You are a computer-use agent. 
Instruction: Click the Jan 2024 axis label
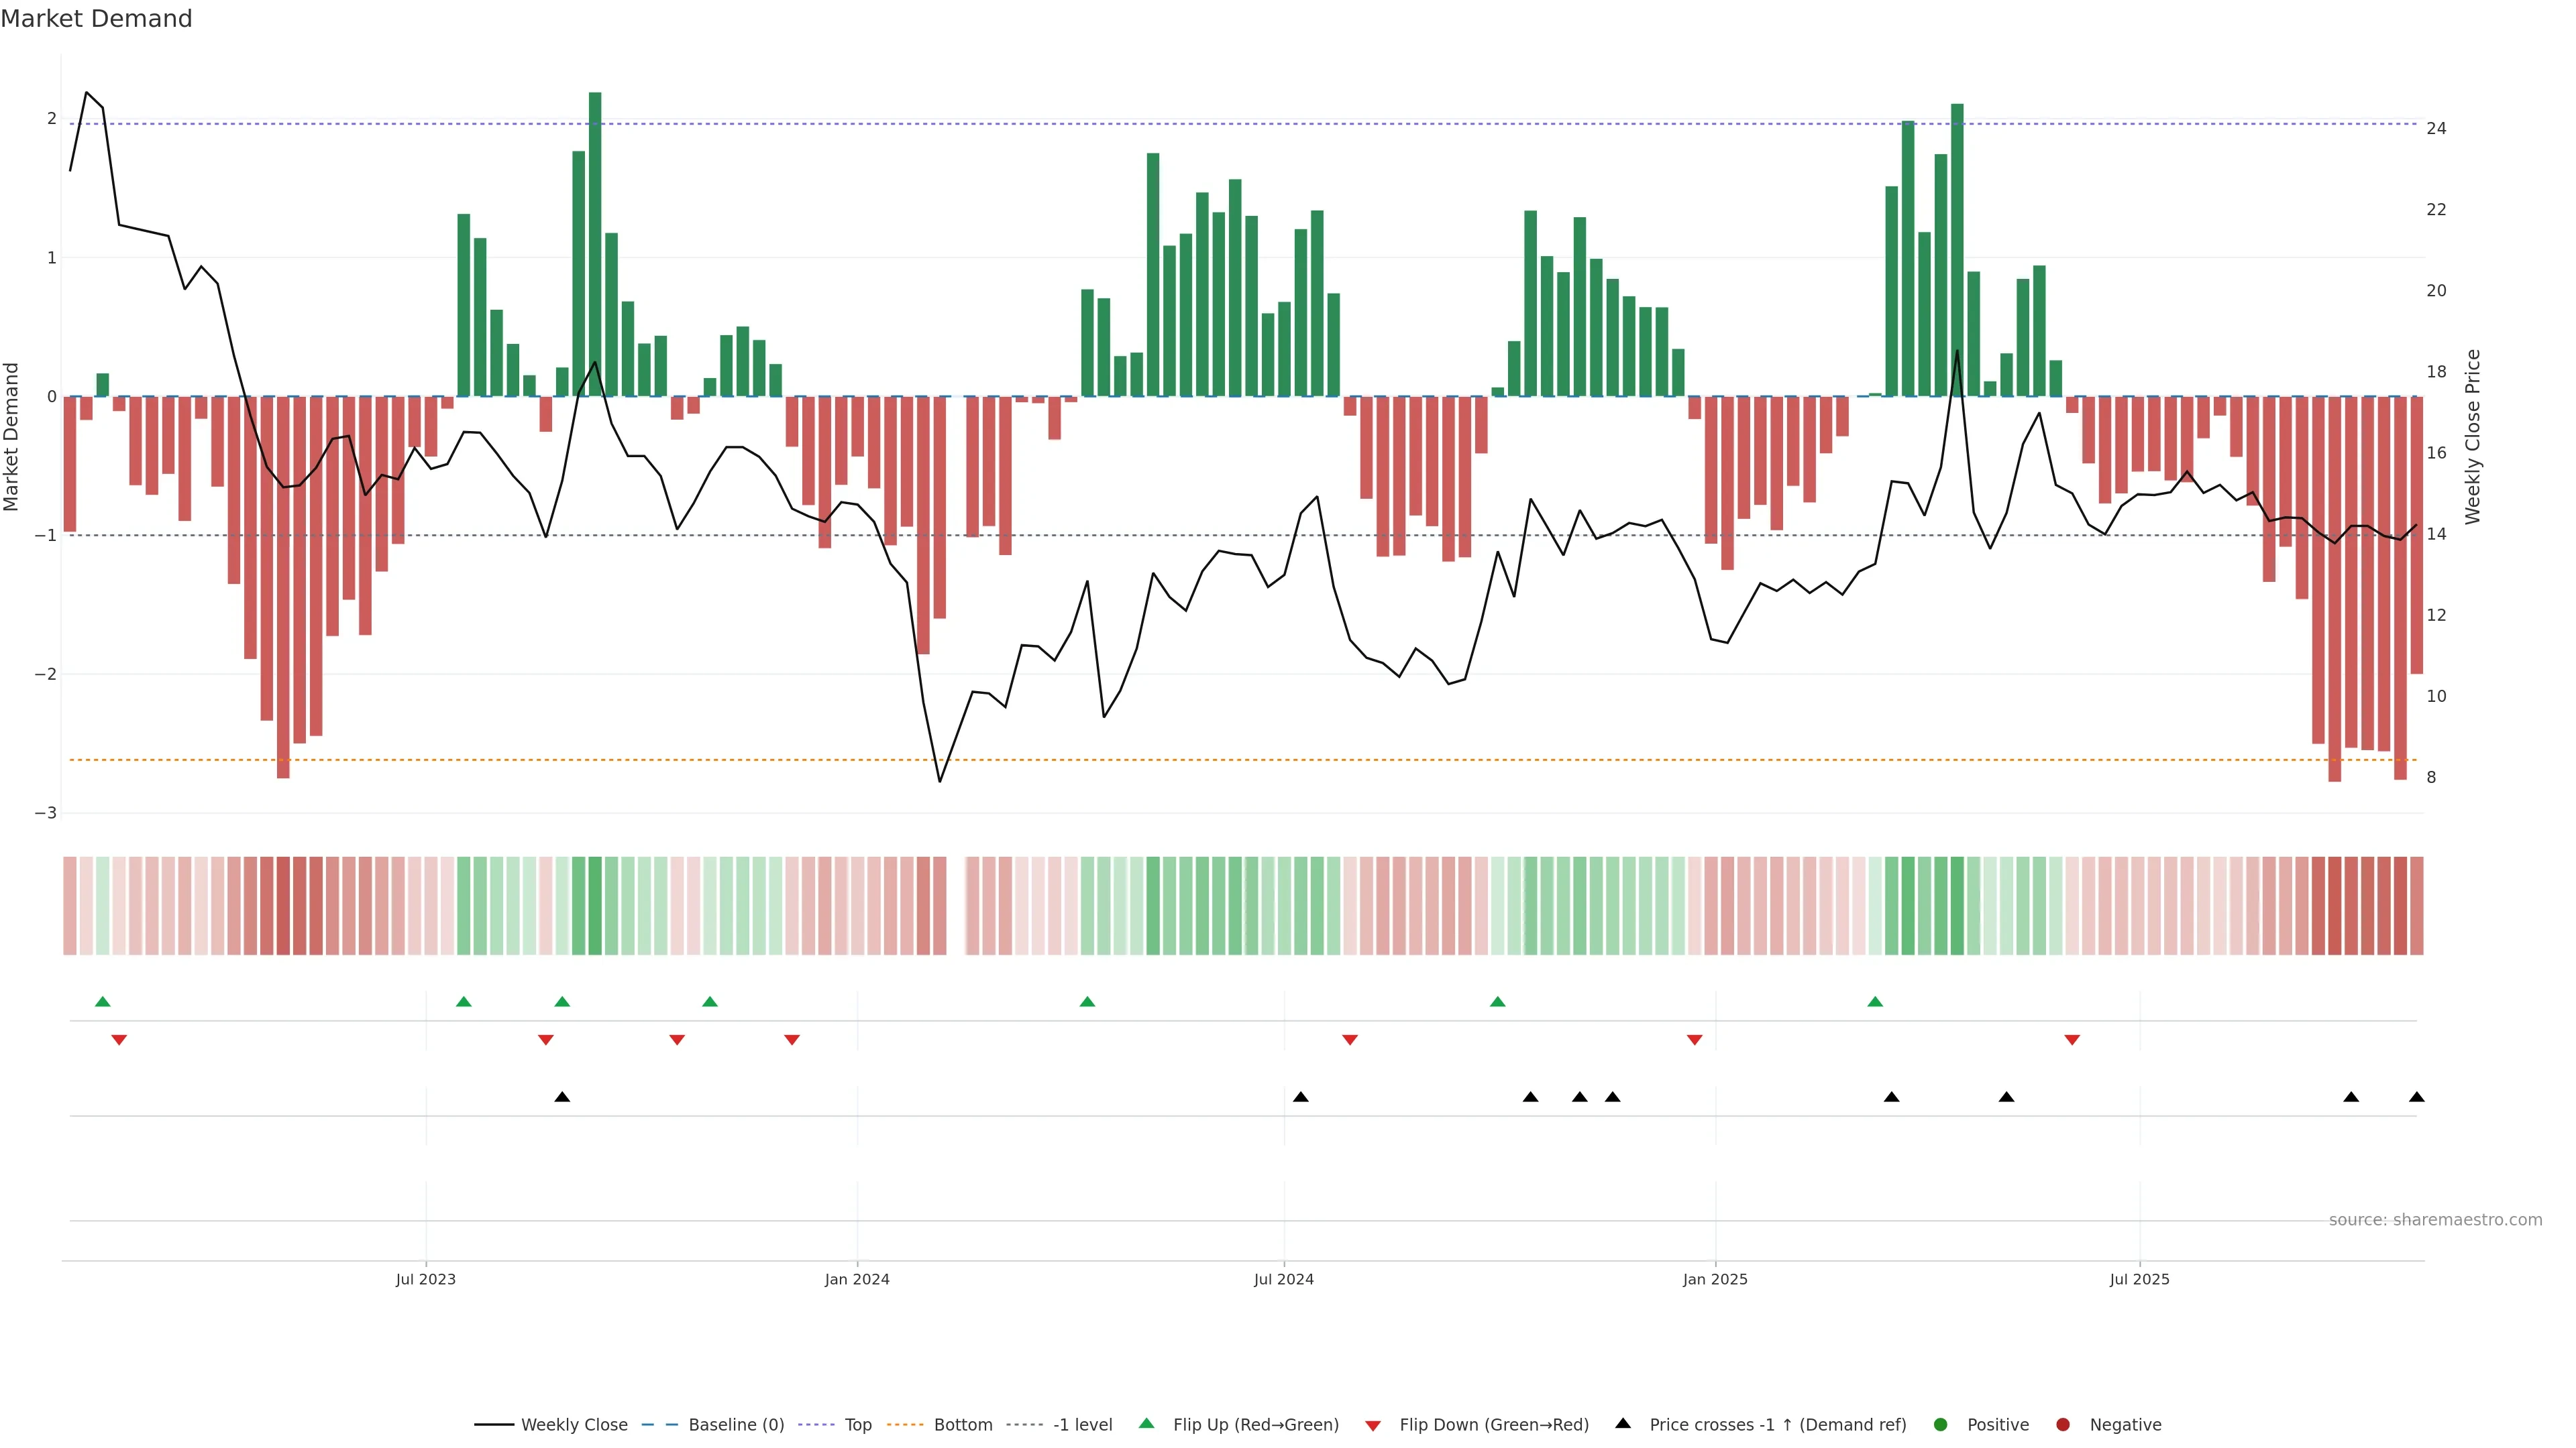tap(857, 1279)
